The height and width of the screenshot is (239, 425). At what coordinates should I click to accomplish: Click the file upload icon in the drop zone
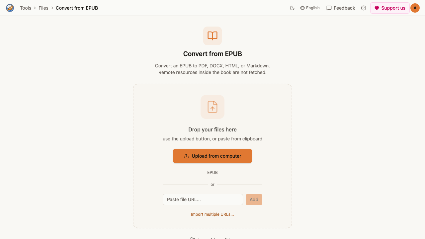212,107
